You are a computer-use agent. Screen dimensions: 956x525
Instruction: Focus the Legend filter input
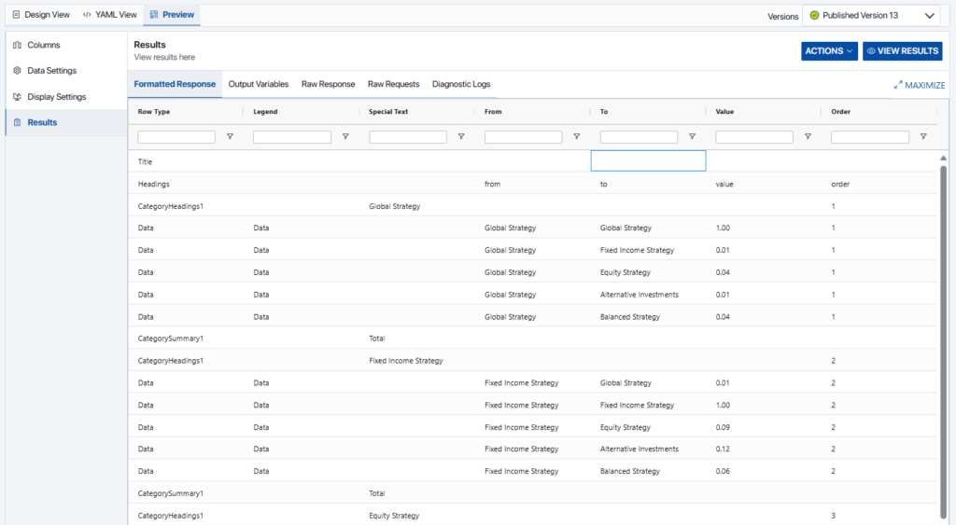pyautogui.click(x=292, y=137)
